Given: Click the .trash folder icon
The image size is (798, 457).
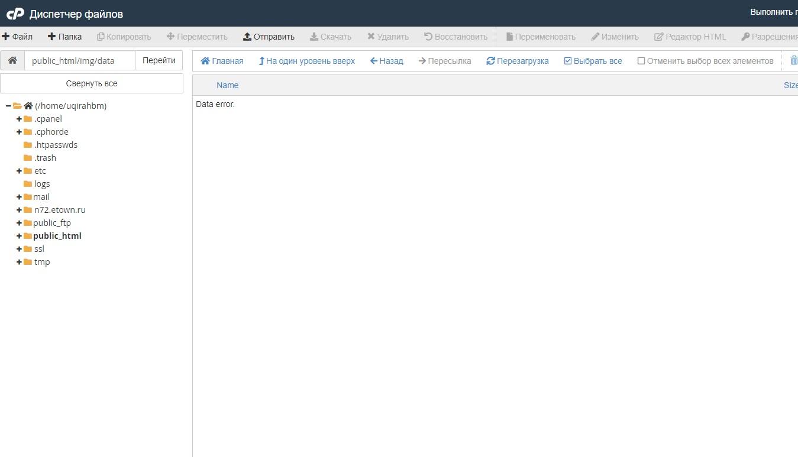Looking at the screenshot, I should point(28,158).
